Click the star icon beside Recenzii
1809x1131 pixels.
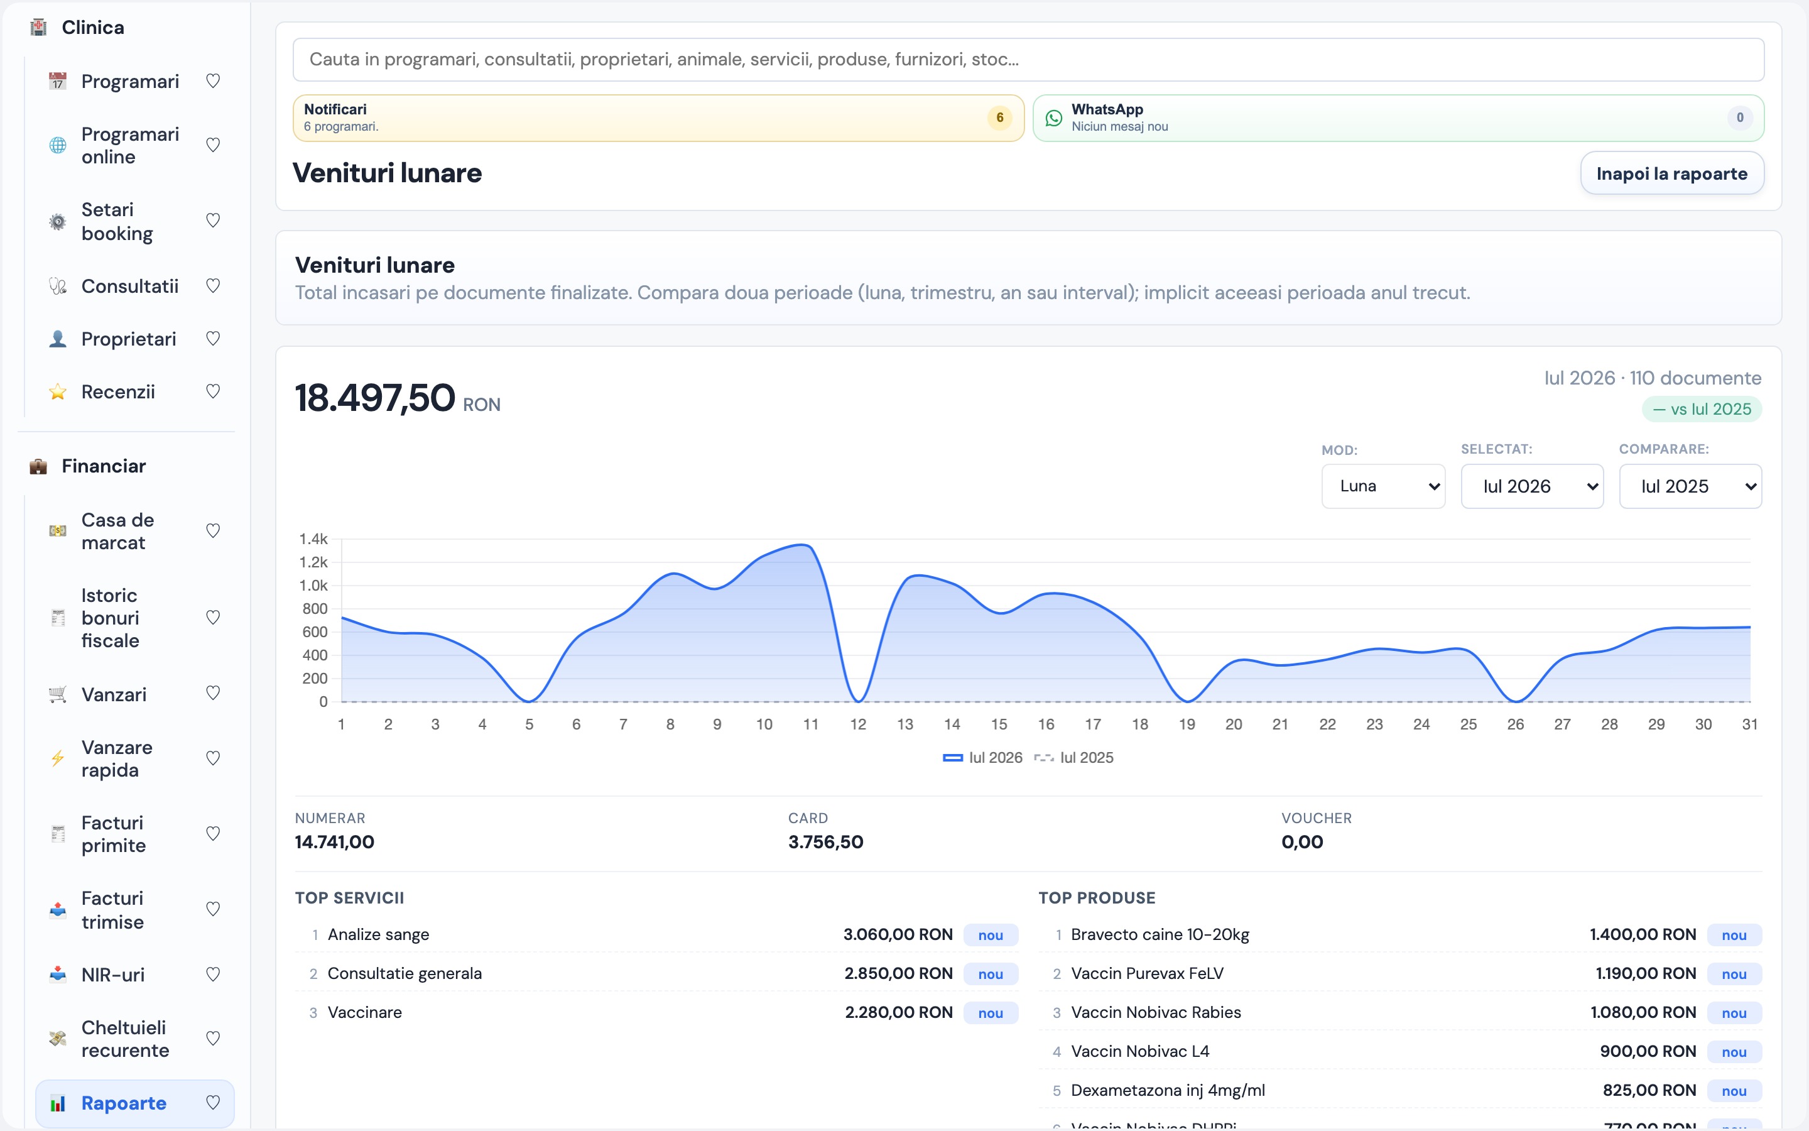coord(58,392)
